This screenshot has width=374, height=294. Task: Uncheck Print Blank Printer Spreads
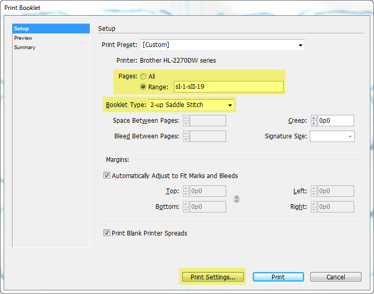[107, 233]
